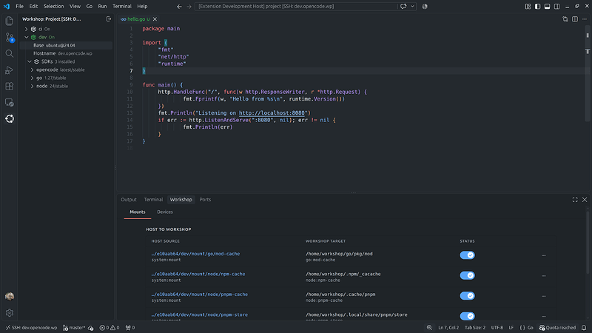The image size is (592, 333).
Task: Collapse the dev workshop tree node
Action: coord(27,37)
